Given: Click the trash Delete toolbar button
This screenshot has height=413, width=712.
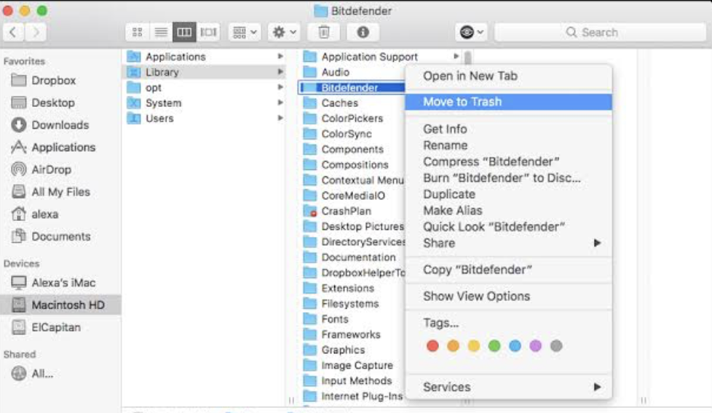Looking at the screenshot, I should [324, 32].
